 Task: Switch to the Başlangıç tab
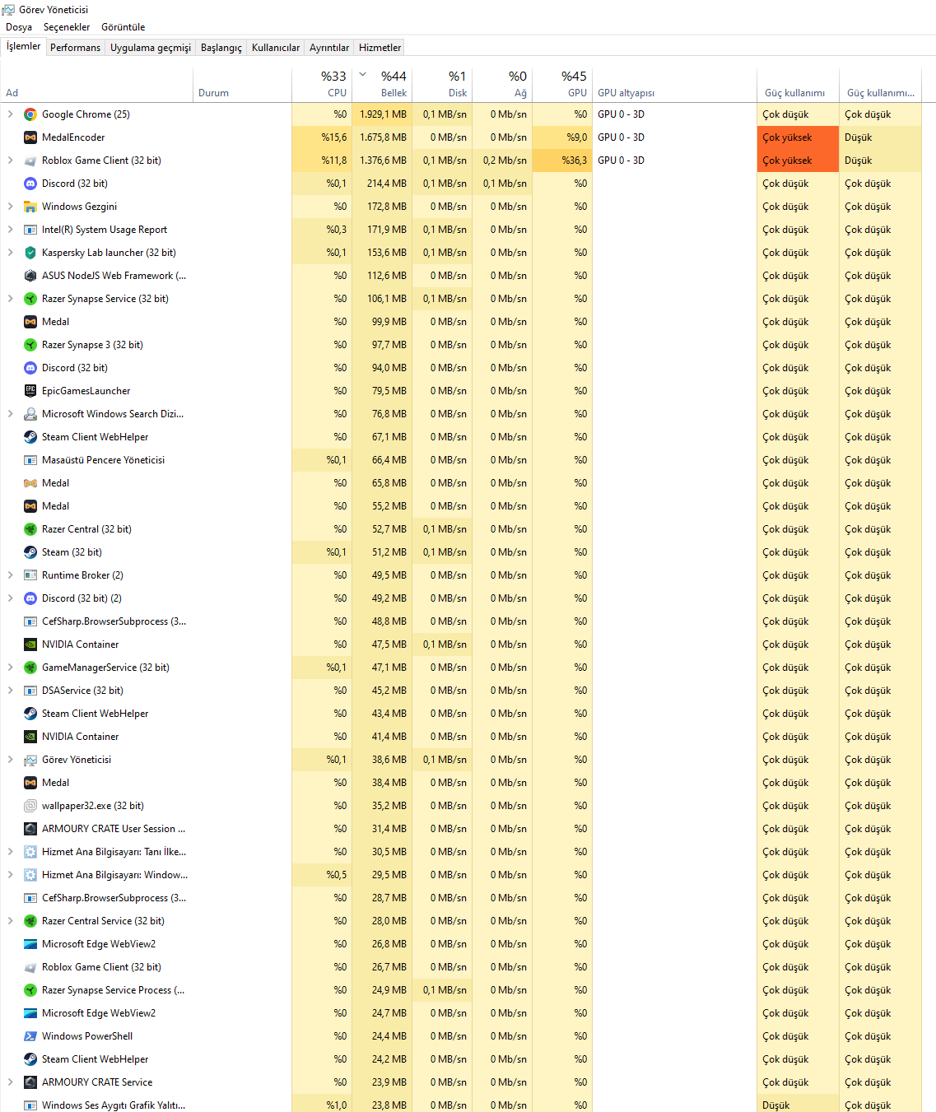tap(221, 48)
